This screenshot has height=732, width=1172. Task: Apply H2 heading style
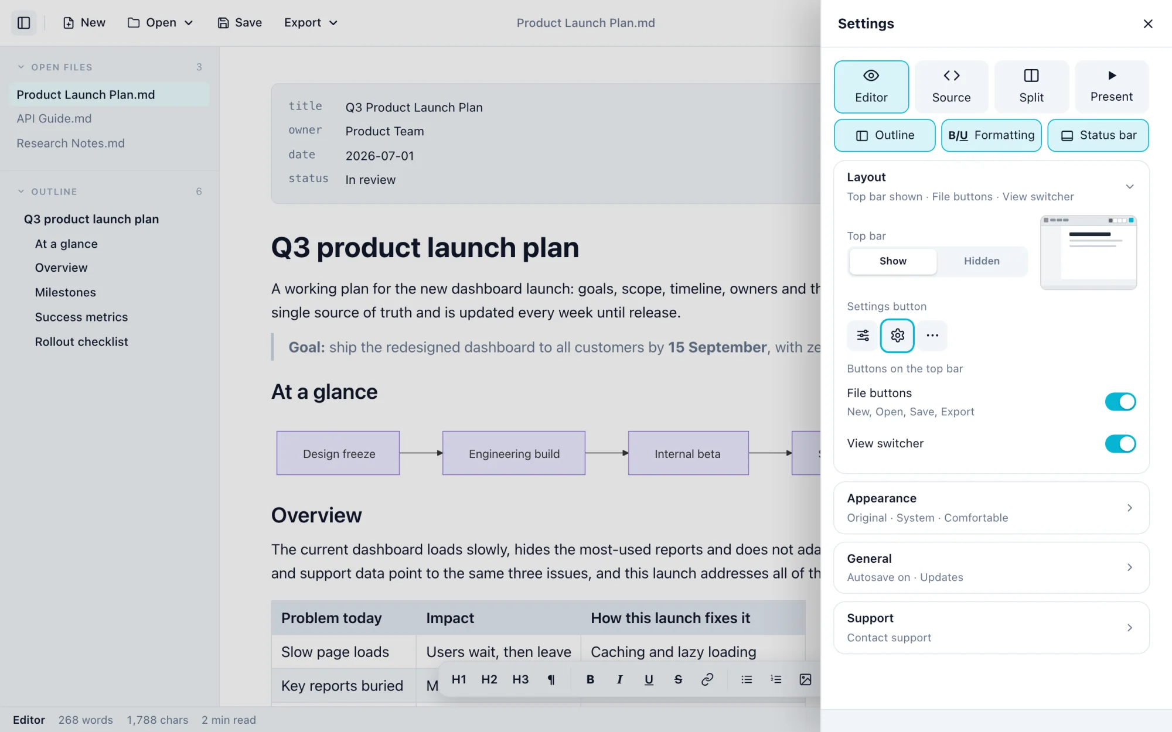pyautogui.click(x=489, y=679)
